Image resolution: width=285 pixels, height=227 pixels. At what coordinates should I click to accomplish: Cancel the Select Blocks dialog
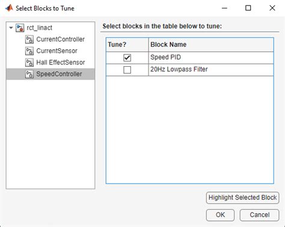pyautogui.click(x=259, y=215)
